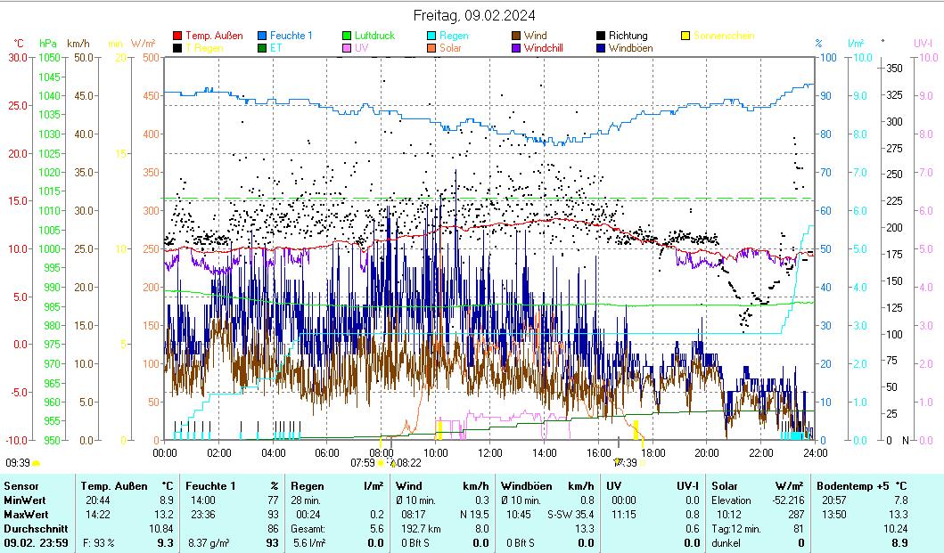The height and width of the screenshot is (553, 944).
Task: Click the 12:00 time axis label
Action: (x=490, y=451)
